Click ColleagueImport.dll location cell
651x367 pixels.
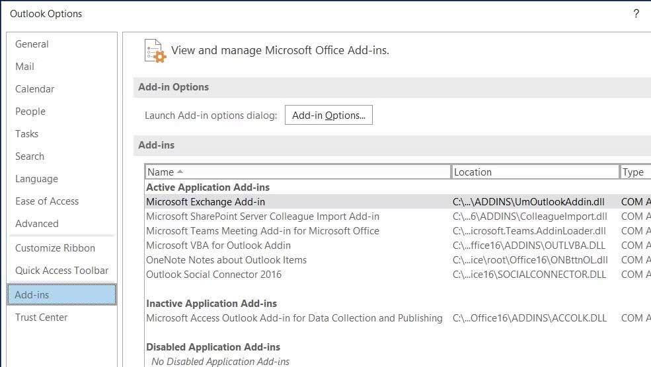530,216
